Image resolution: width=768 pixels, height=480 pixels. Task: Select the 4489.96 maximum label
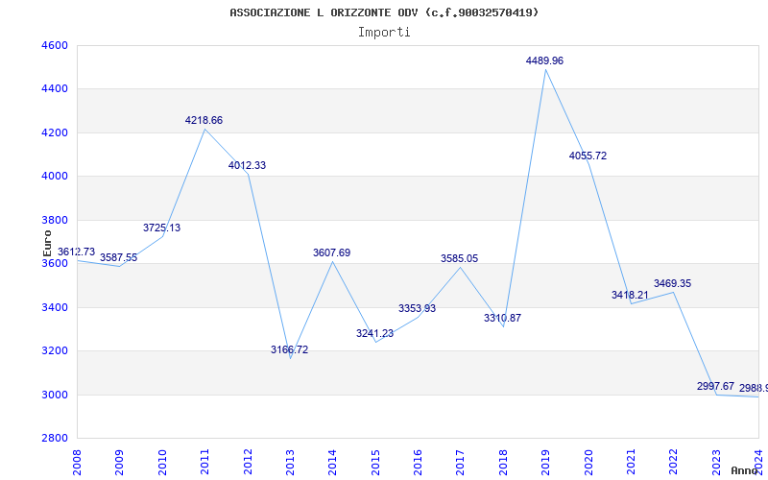pos(544,61)
